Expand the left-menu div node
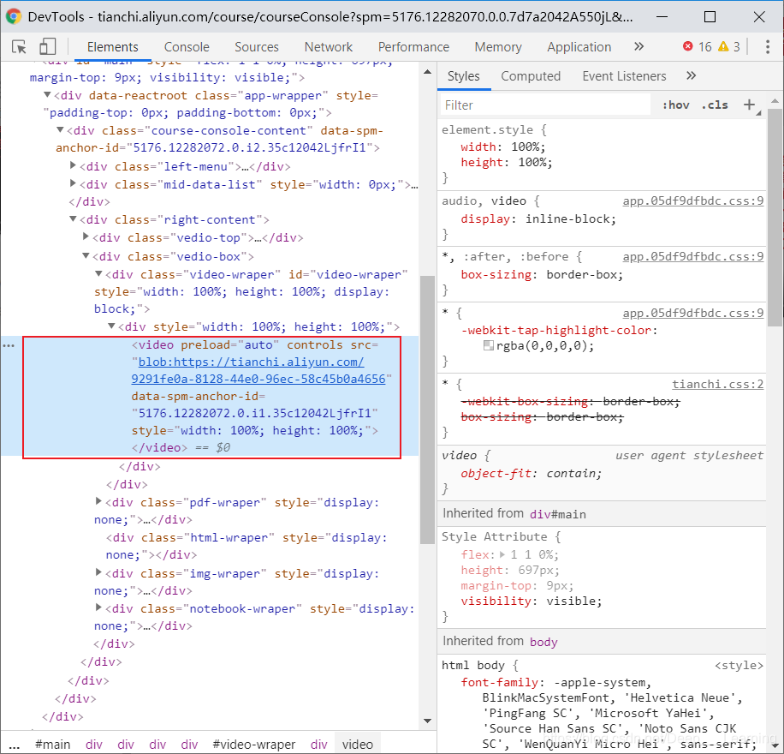Viewport: 784px width, 754px height. [x=71, y=166]
